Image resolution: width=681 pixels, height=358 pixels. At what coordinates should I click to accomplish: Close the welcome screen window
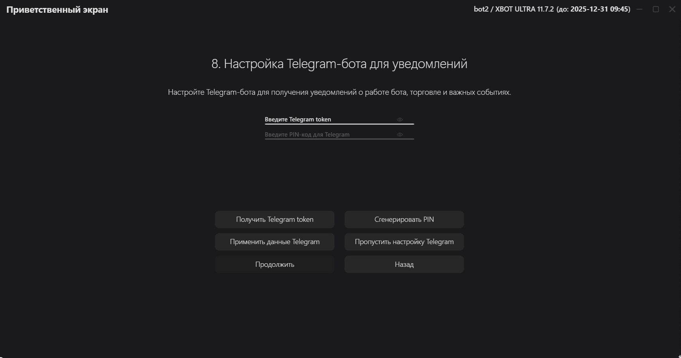pyautogui.click(x=672, y=9)
